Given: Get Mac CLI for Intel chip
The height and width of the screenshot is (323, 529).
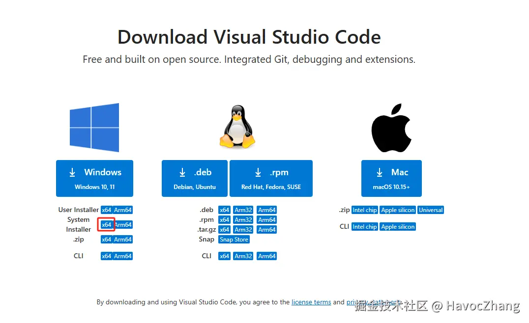Looking at the screenshot, I should click(364, 227).
